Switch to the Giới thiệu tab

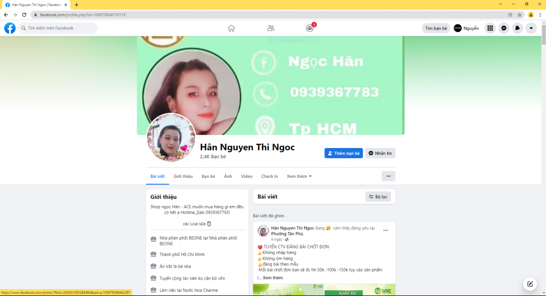pos(183,176)
